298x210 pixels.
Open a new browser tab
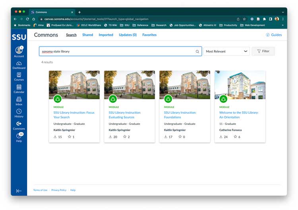click(79, 12)
